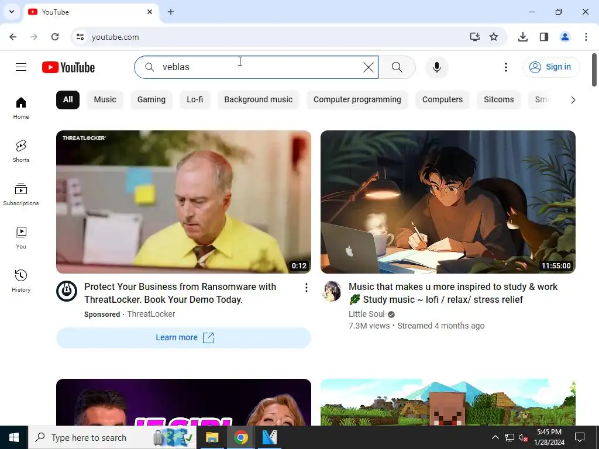599x449 pixels.
Task: Click inside the YouTube search field
Action: pyautogui.click(x=256, y=67)
